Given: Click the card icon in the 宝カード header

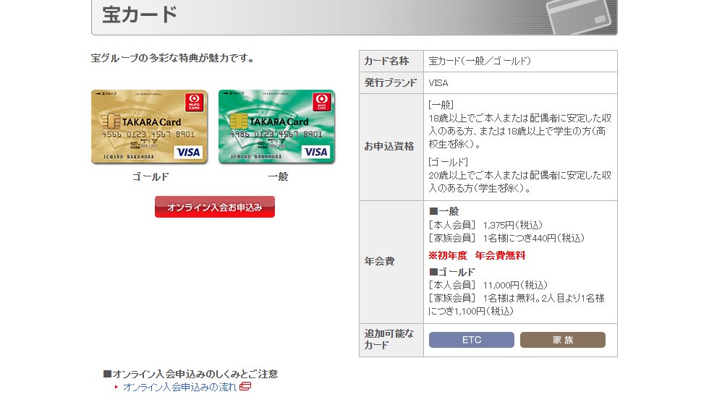Looking at the screenshot, I should point(578,17).
